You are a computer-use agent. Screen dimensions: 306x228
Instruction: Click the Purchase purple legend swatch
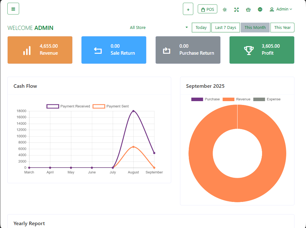[x=197, y=99]
